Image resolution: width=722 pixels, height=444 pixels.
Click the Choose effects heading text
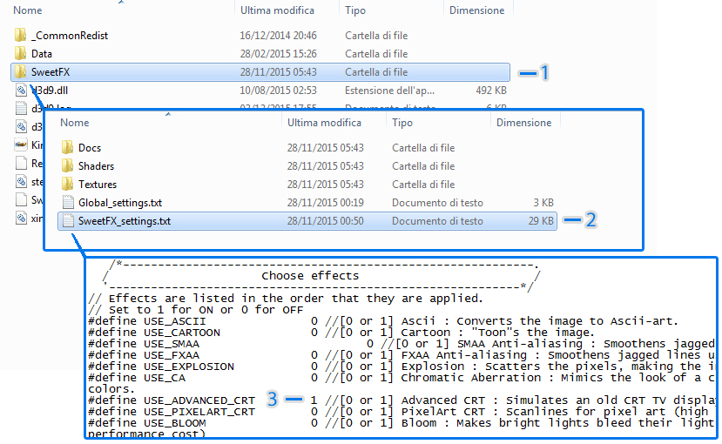[310, 276]
